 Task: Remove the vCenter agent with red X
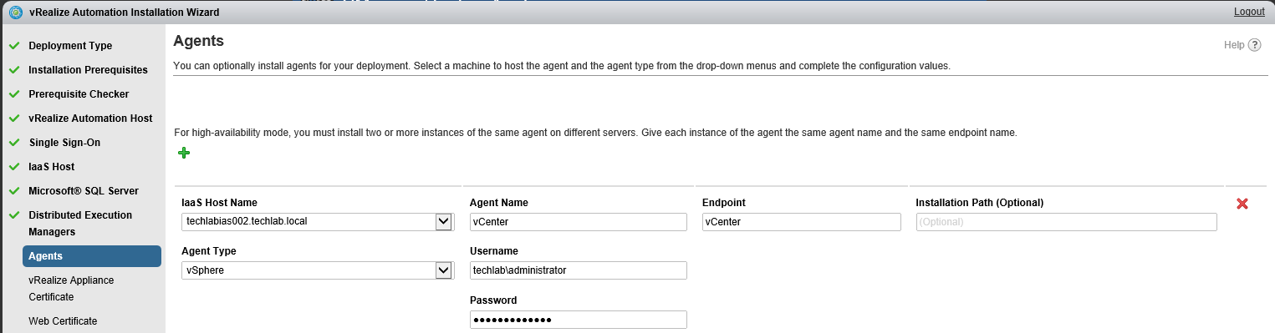point(1242,204)
